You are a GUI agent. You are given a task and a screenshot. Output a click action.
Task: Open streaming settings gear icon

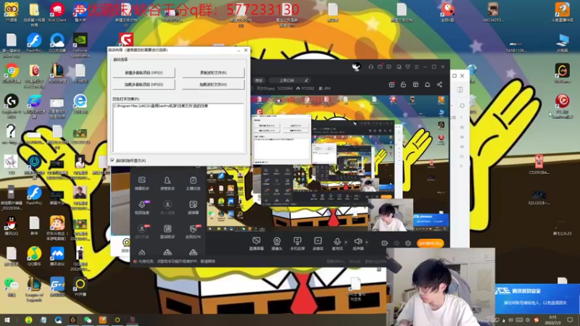408,243
